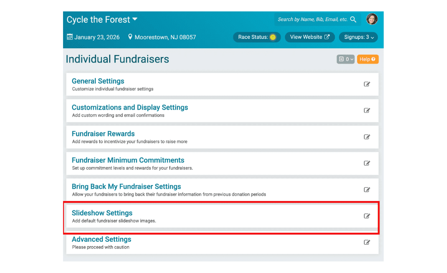447x273 pixels.
Task: Click 'Add rewards to incentivize your fundraisers' text
Action: pyautogui.click(x=130, y=141)
